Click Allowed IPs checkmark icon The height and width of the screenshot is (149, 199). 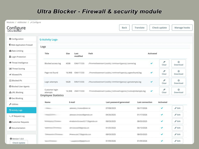[x=10, y=74]
